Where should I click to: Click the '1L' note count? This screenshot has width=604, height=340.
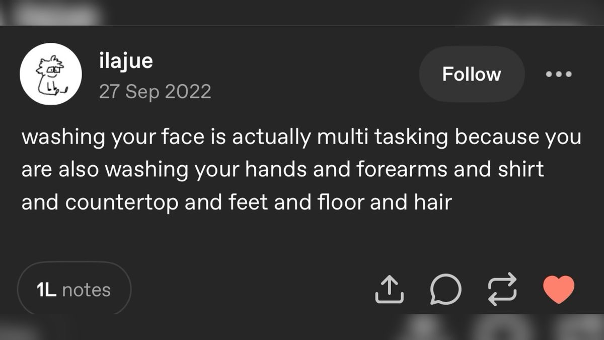click(46, 290)
